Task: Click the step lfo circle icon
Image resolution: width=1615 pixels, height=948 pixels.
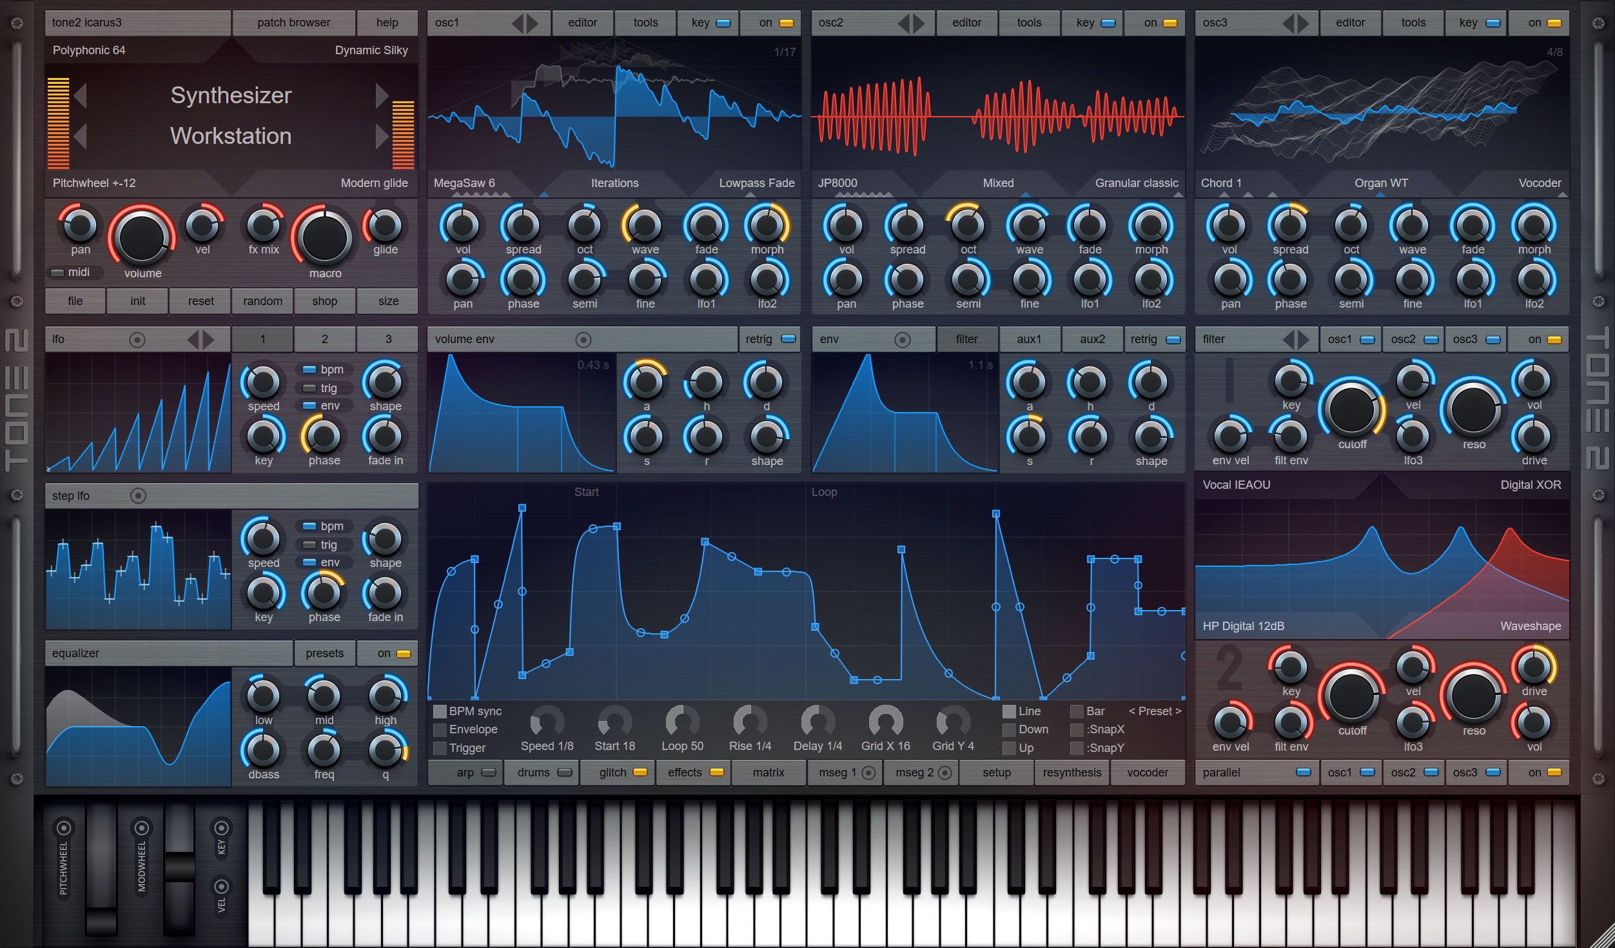Action: pyautogui.click(x=138, y=495)
